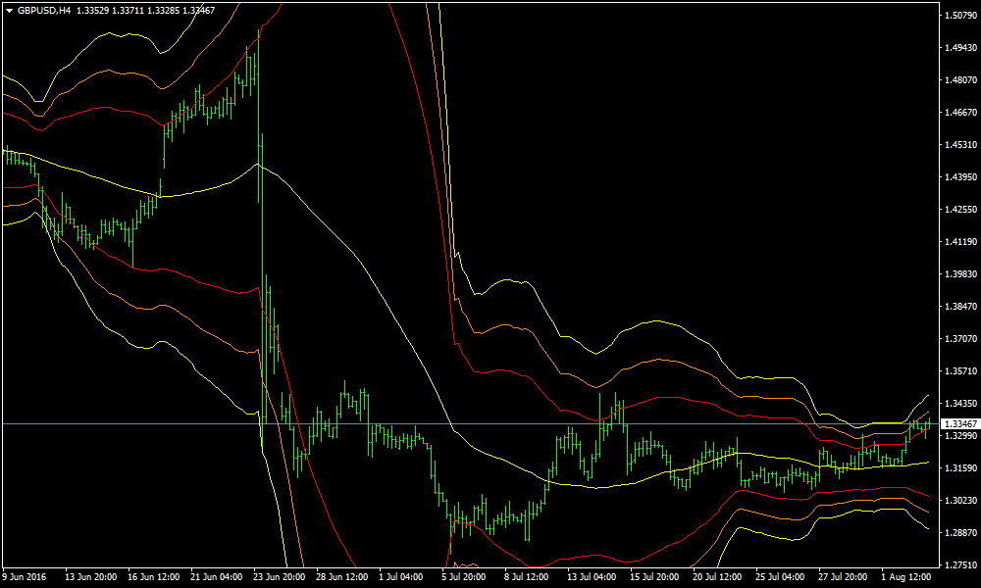981x588 pixels.
Task: Click the GBPUSD,H4 symbol title
Action: pyautogui.click(x=45, y=10)
